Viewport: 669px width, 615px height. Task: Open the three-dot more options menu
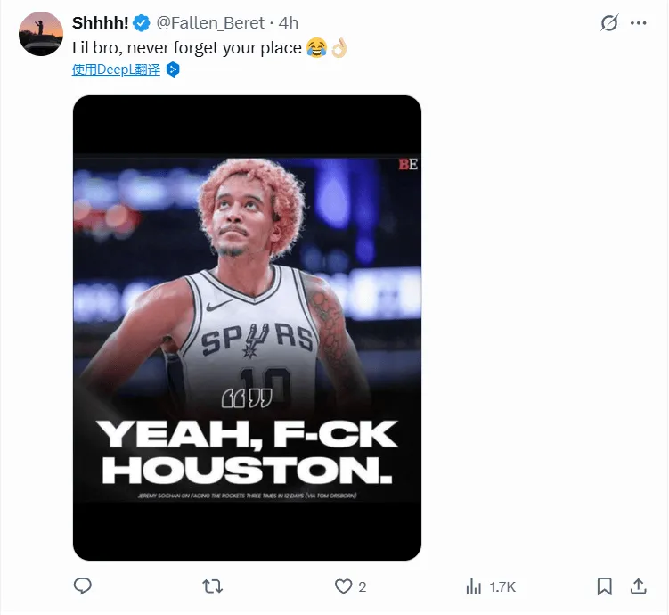(x=639, y=23)
